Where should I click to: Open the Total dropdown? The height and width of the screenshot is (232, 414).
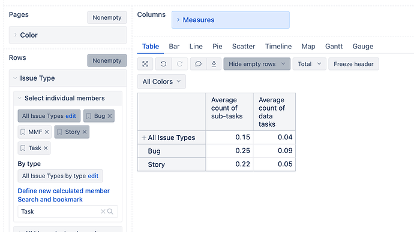[309, 64]
